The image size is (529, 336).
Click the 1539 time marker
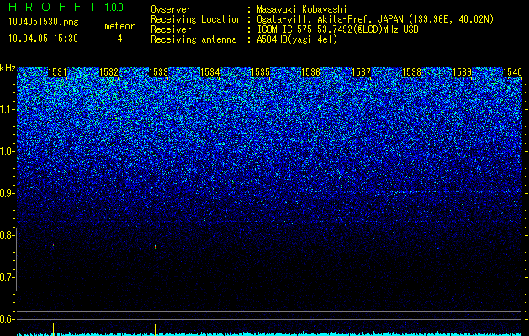(x=462, y=72)
